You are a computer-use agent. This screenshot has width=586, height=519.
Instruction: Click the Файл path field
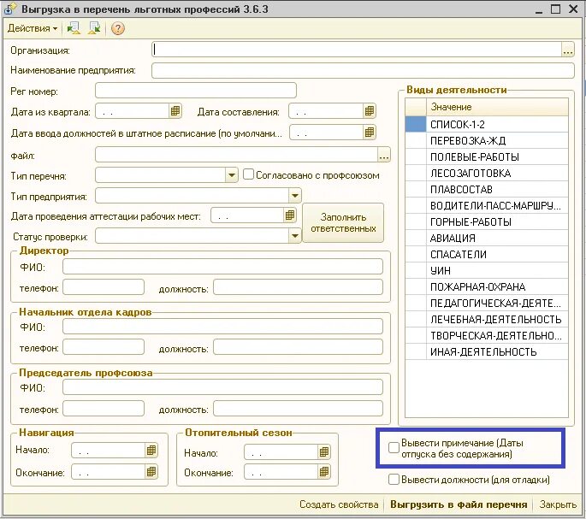237,155
